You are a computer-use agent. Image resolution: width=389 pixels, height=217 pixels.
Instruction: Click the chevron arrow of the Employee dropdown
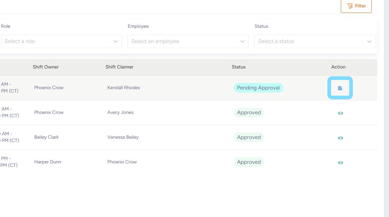coord(242,42)
